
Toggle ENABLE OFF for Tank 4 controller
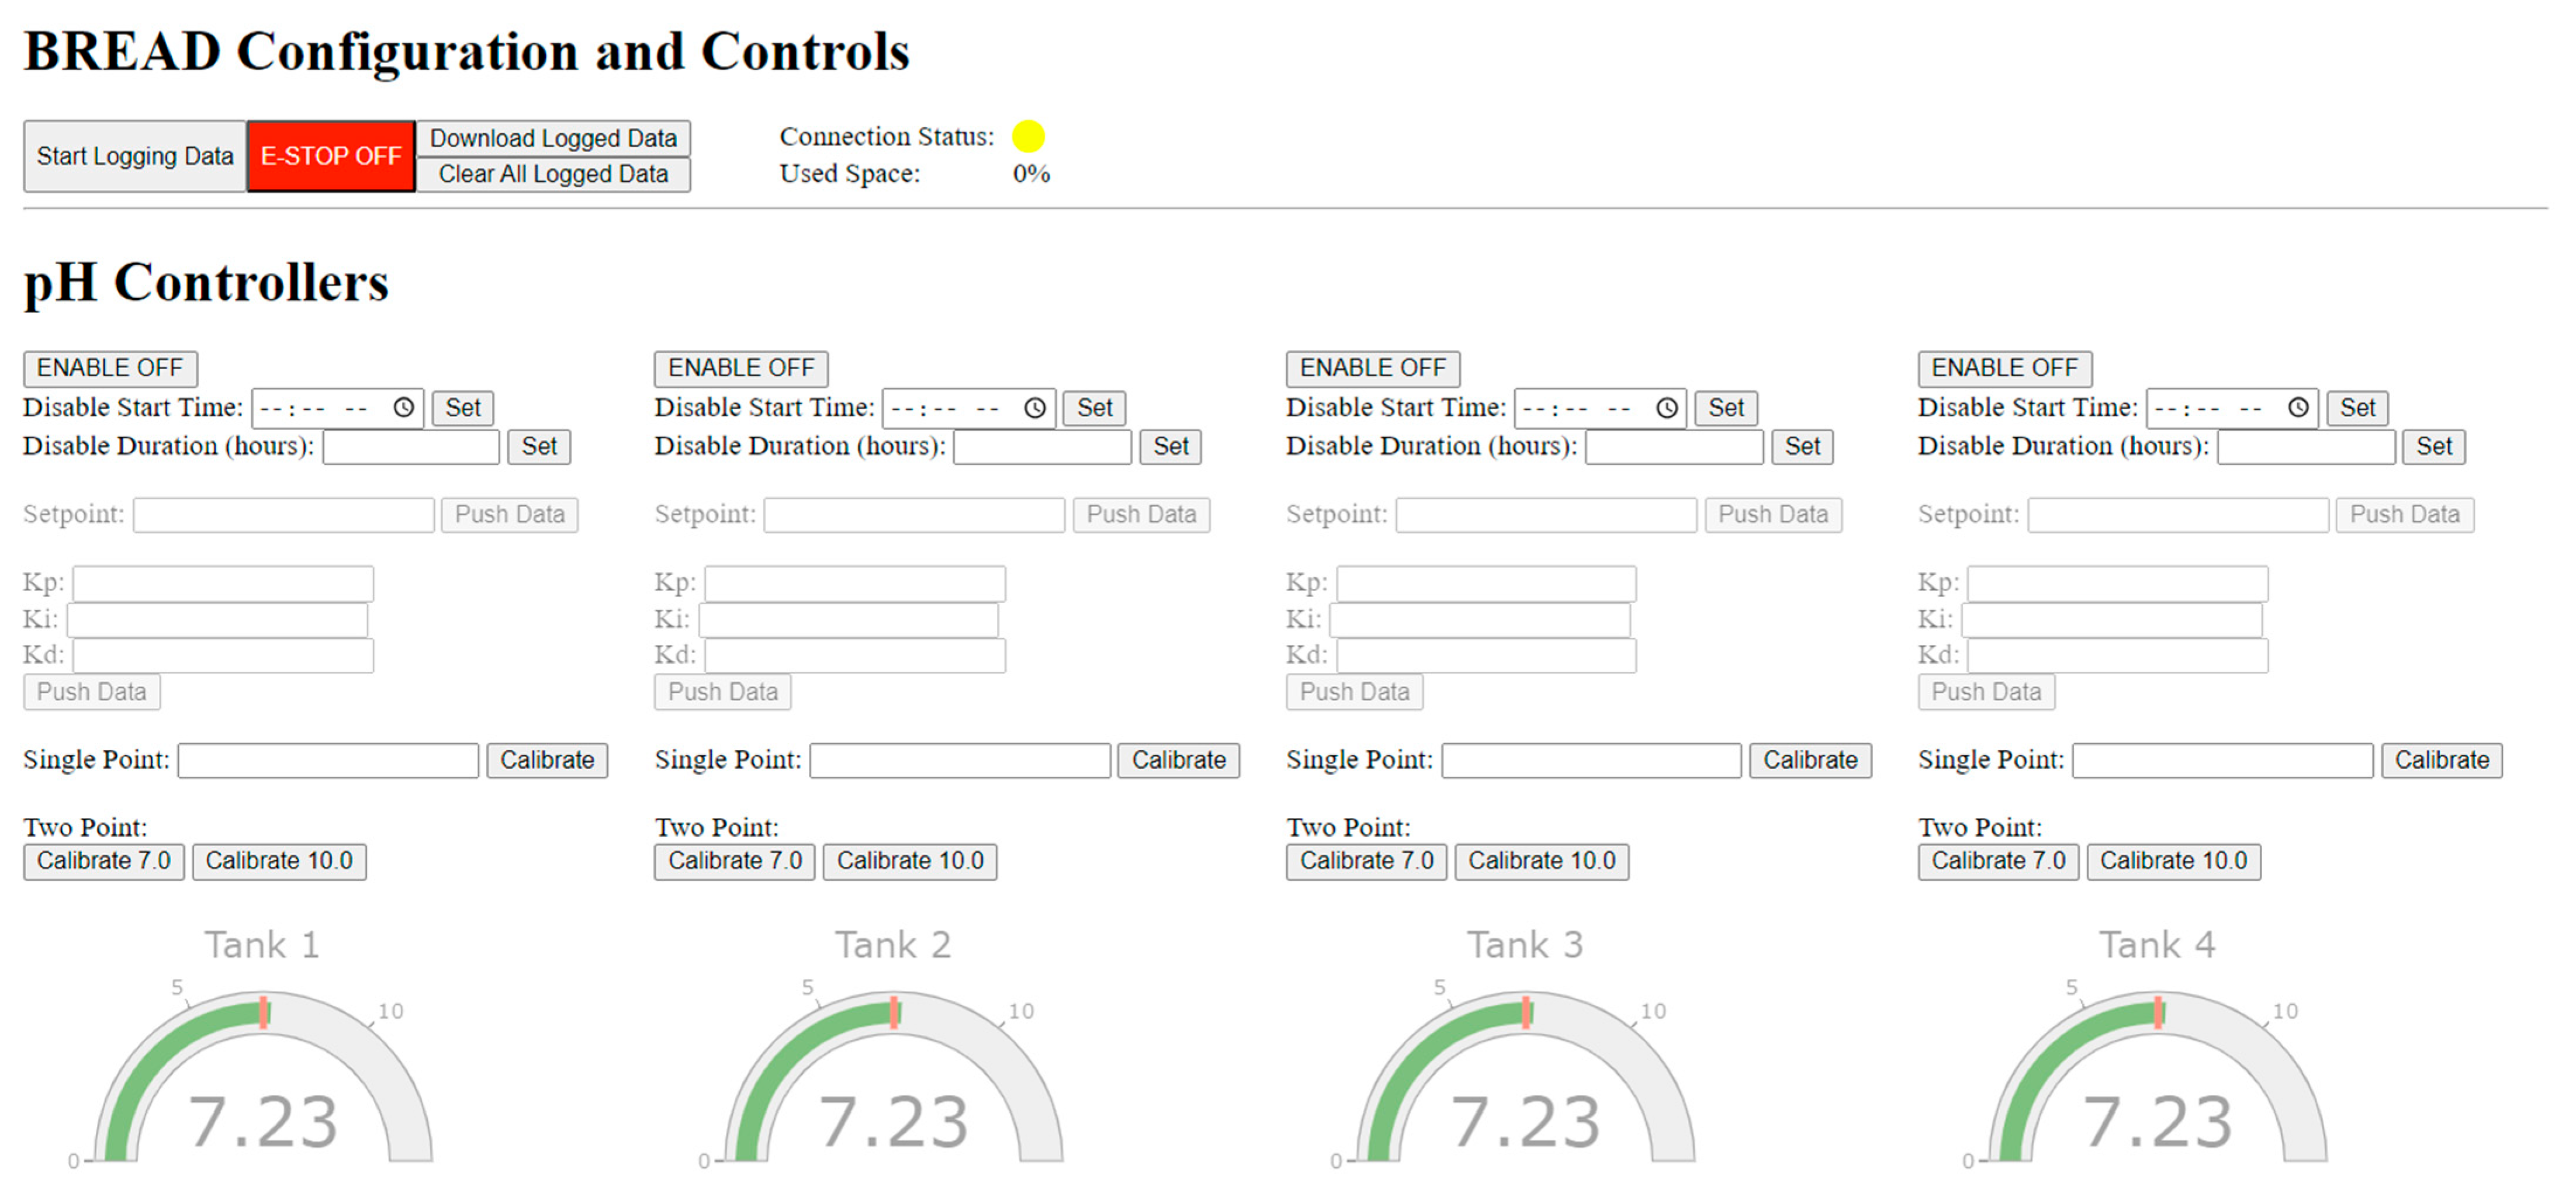point(2004,368)
